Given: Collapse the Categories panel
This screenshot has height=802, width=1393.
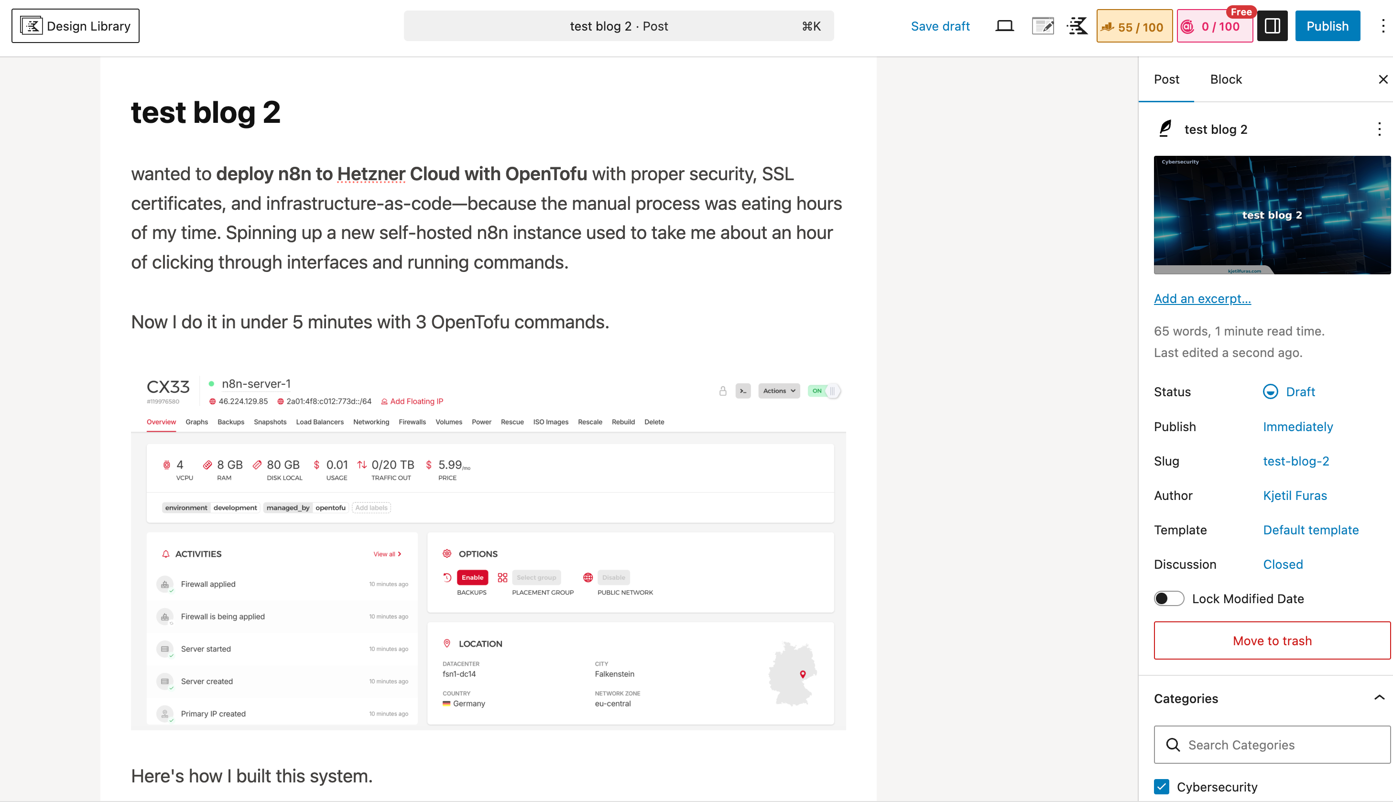Looking at the screenshot, I should click(1379, 698).
